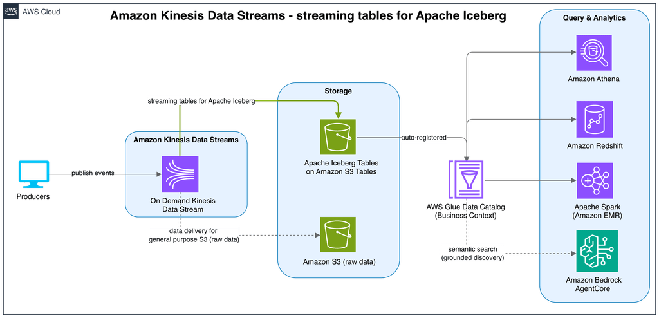Select the Storage group heading

pyautogui.click(x=338, y=90)
